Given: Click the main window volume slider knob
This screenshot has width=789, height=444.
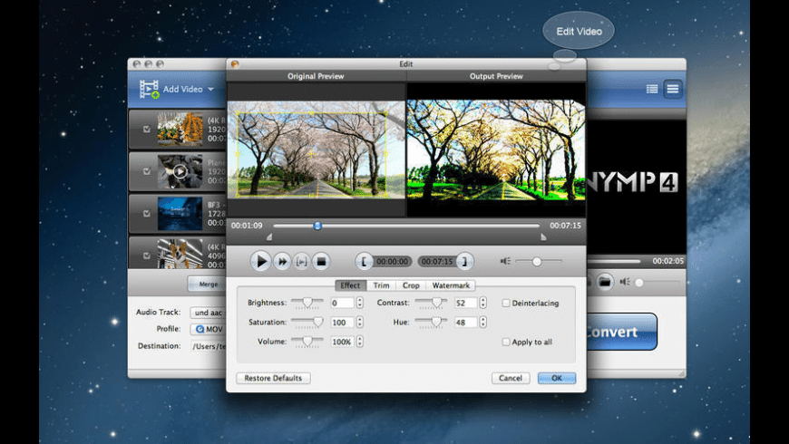Looking at the screenshot, I should click(x=639, y=283).
